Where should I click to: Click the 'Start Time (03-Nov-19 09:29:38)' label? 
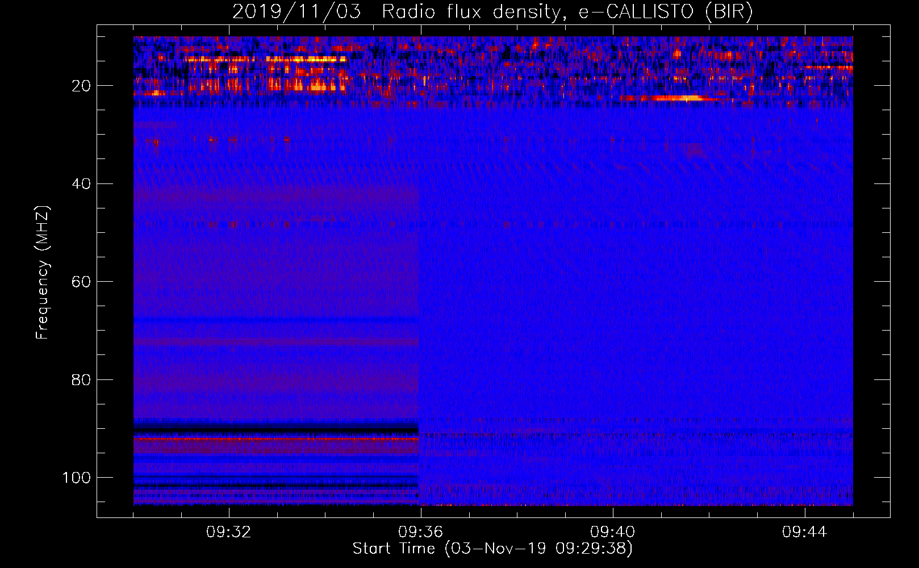coord(492,549)
